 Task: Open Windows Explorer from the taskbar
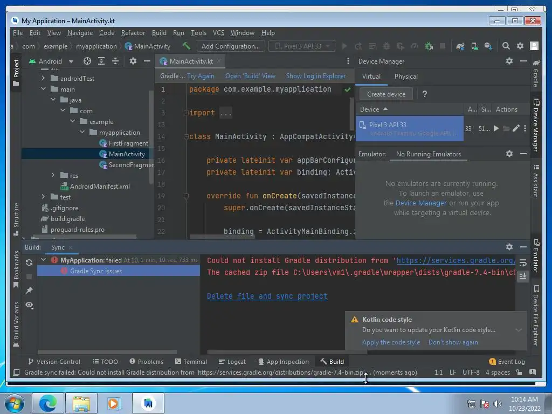click(x=81, y=403)
